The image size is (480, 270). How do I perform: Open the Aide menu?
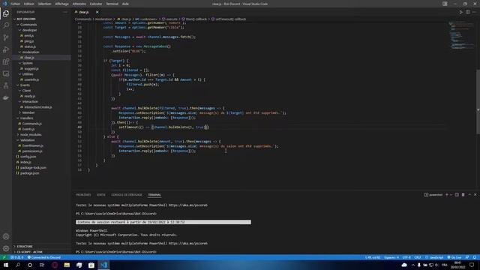click(x=125, y=4)
